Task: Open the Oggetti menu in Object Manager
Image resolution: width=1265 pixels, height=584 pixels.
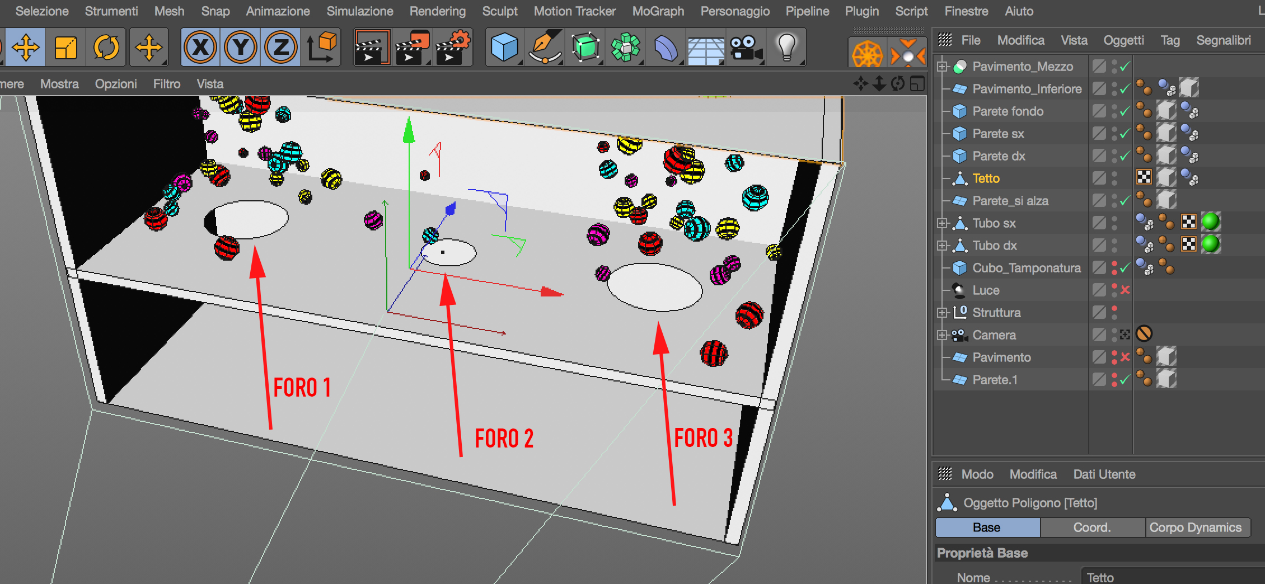Action: pos(1123,40)
